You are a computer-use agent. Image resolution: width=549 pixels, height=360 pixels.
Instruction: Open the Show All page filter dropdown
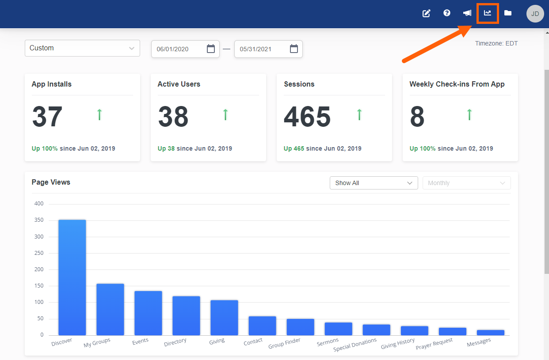(x=374, y=182)
